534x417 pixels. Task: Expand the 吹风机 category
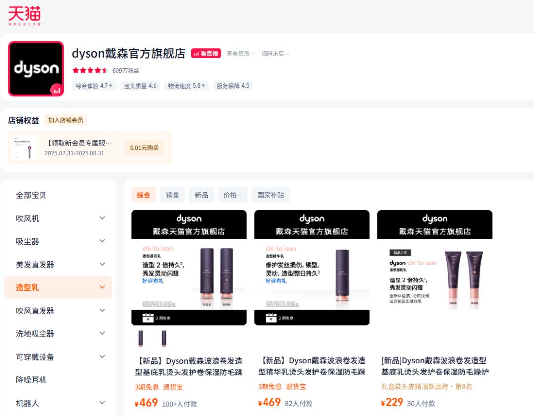click(102, 218)
